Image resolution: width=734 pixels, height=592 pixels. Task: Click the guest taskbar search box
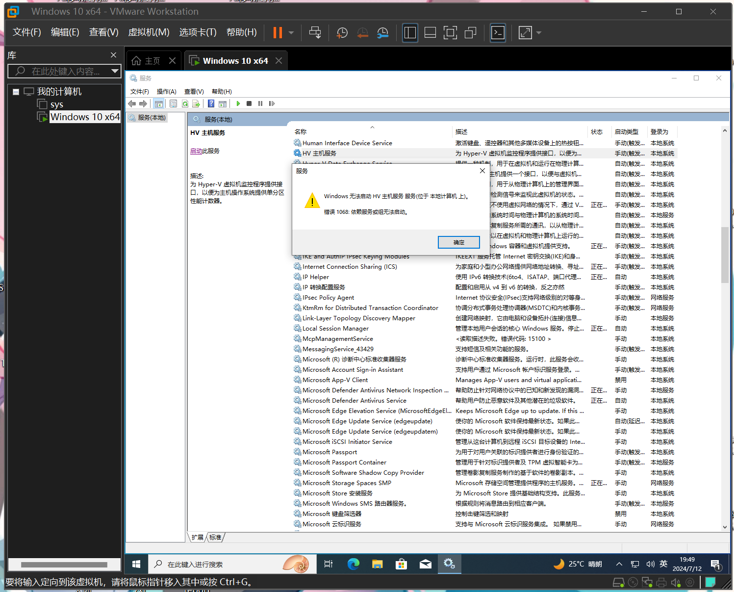(232, 564)
